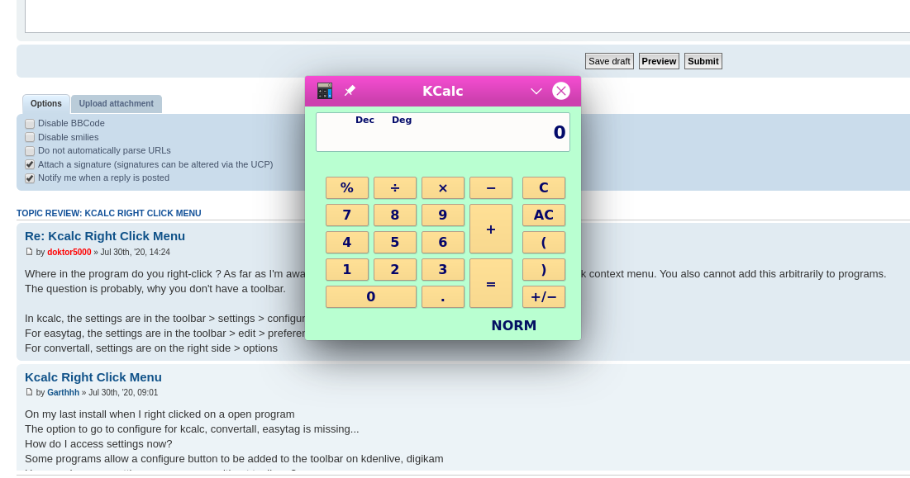Enable Do not automatically parse URLs
910x478 pixels.
pyautogui.click(x=30, y=150)
